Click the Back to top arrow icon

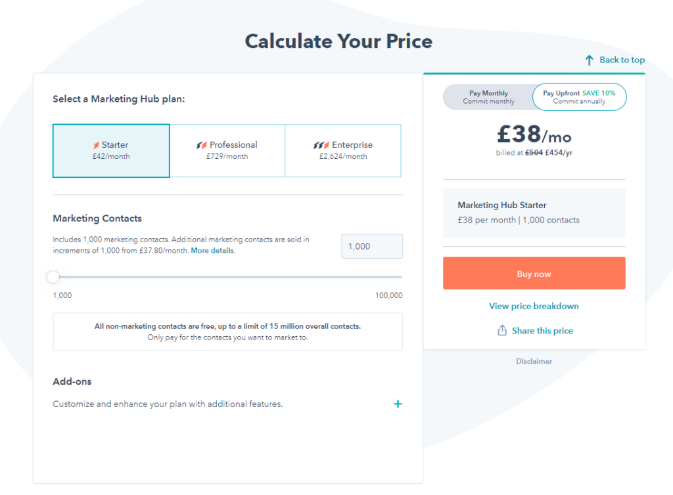coord(590,59)
